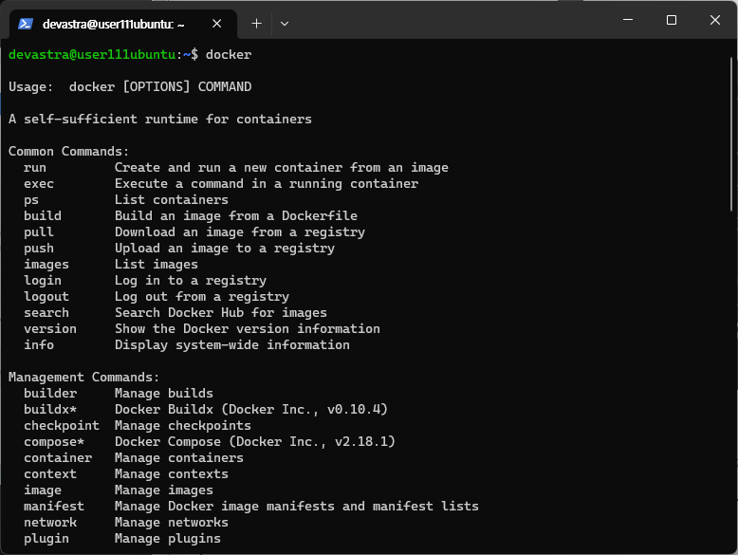Click the 'Manage networks' description
This screenshot has width=738, height=555.
pos(172,522)
